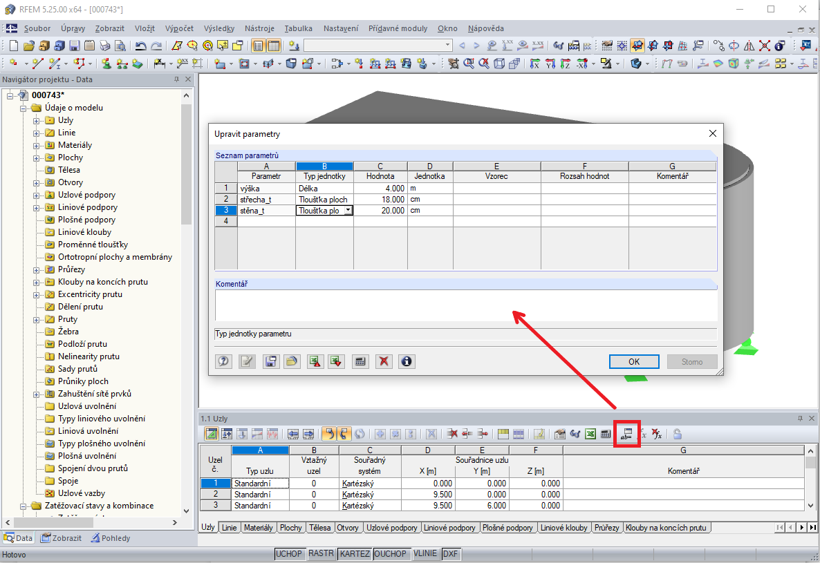
Task: Click the Komentář text field in dialog
Action: 466,305
